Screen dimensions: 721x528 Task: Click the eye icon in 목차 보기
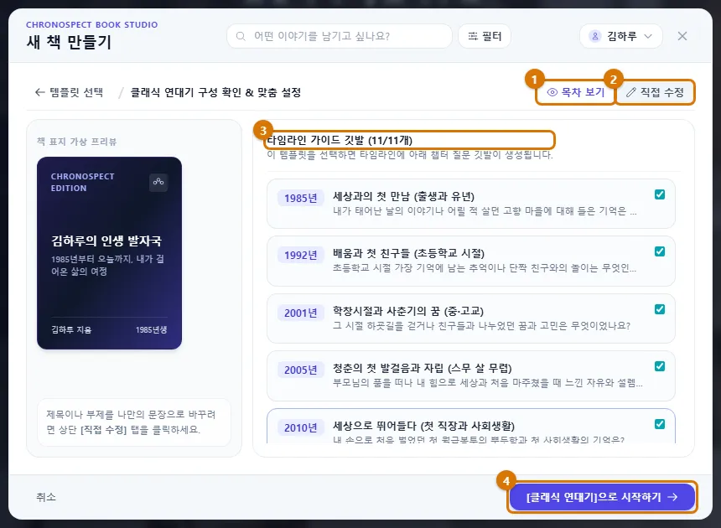552,92
